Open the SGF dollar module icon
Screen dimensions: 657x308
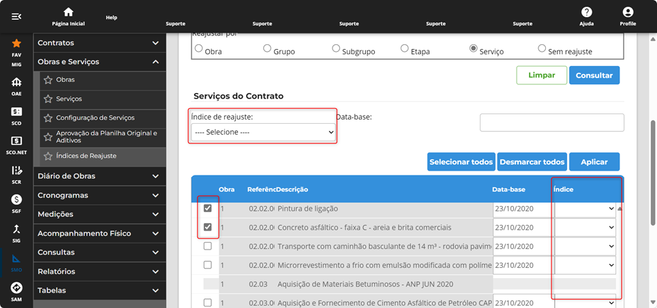[16, 199]
